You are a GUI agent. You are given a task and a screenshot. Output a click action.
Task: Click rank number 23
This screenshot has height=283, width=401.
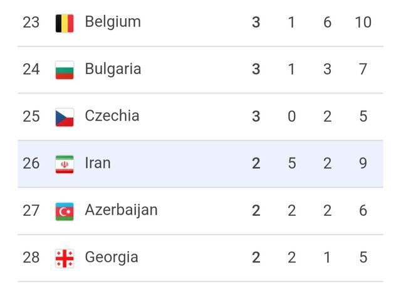click(31, 23)
